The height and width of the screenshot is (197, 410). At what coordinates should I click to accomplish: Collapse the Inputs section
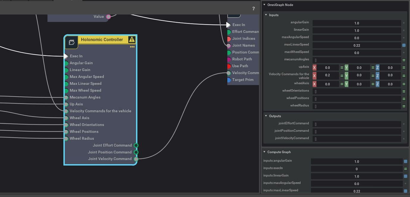[266, 15]
